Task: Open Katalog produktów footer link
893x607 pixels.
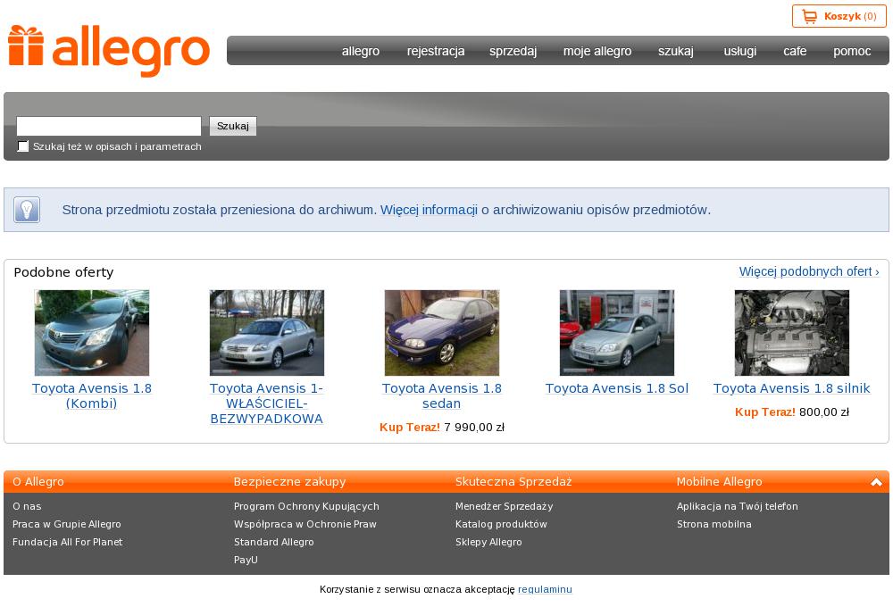Action: [x=501, y=524]
